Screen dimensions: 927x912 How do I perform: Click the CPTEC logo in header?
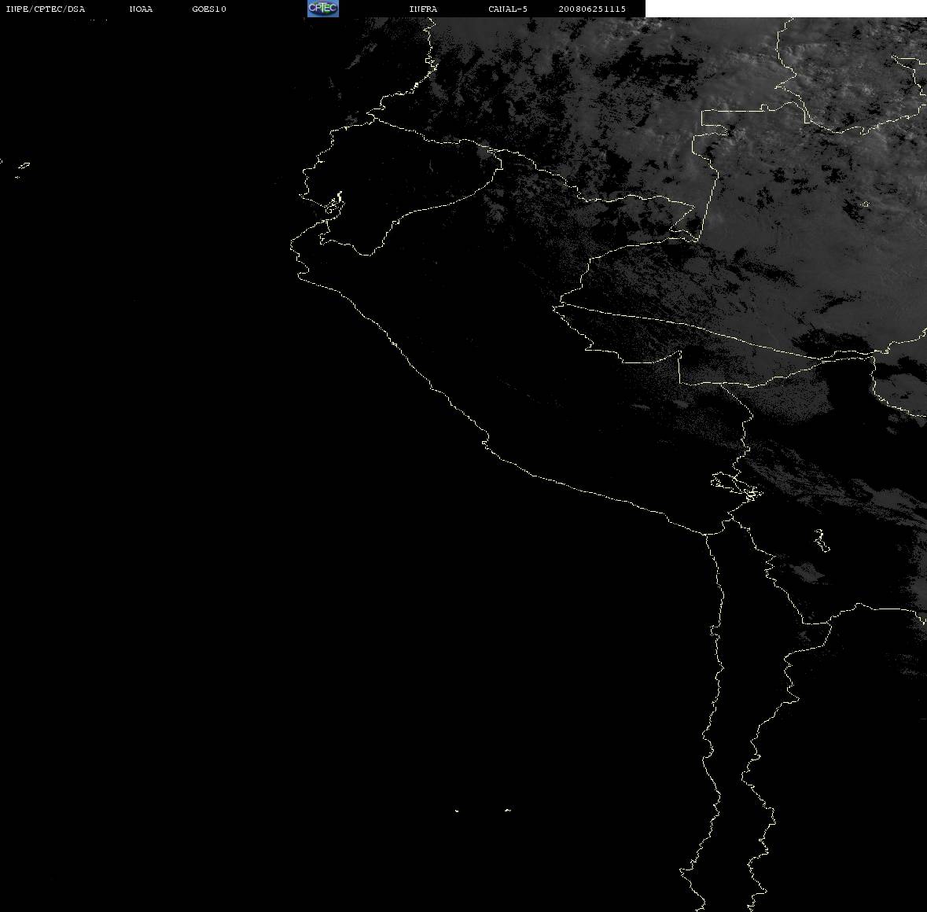tap(323, 9)
